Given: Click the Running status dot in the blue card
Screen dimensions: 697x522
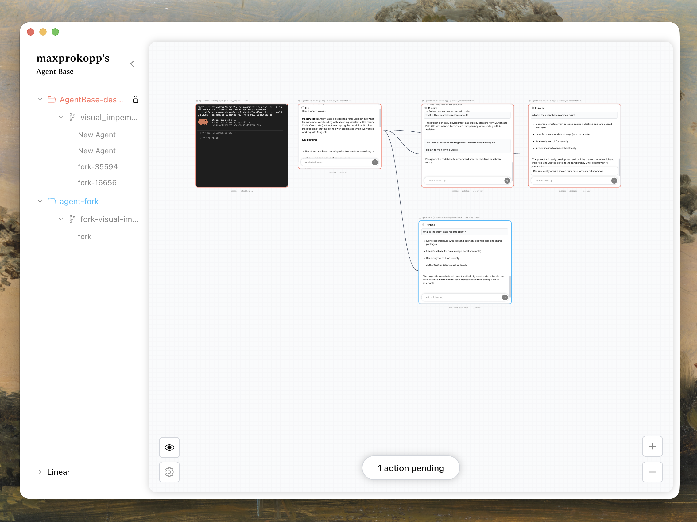Looking at the screenshot, I should tap(423, 225).
